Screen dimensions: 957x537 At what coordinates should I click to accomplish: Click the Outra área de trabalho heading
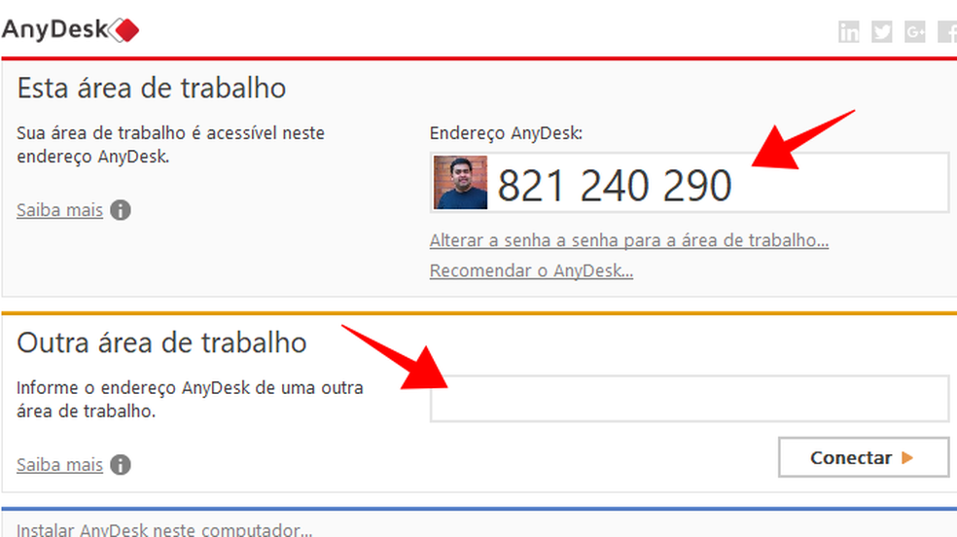coord(161,343)
